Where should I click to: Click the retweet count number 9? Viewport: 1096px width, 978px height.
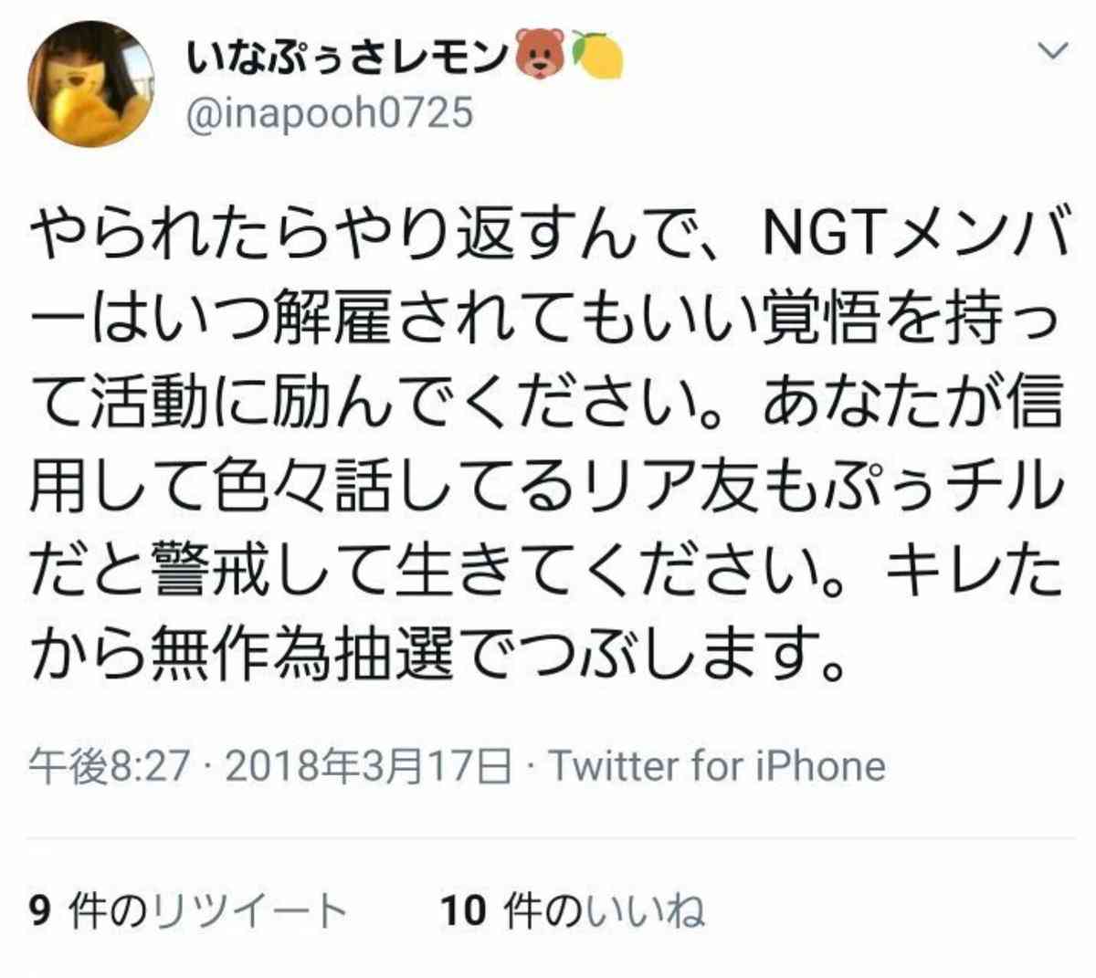tap(39, 911)
